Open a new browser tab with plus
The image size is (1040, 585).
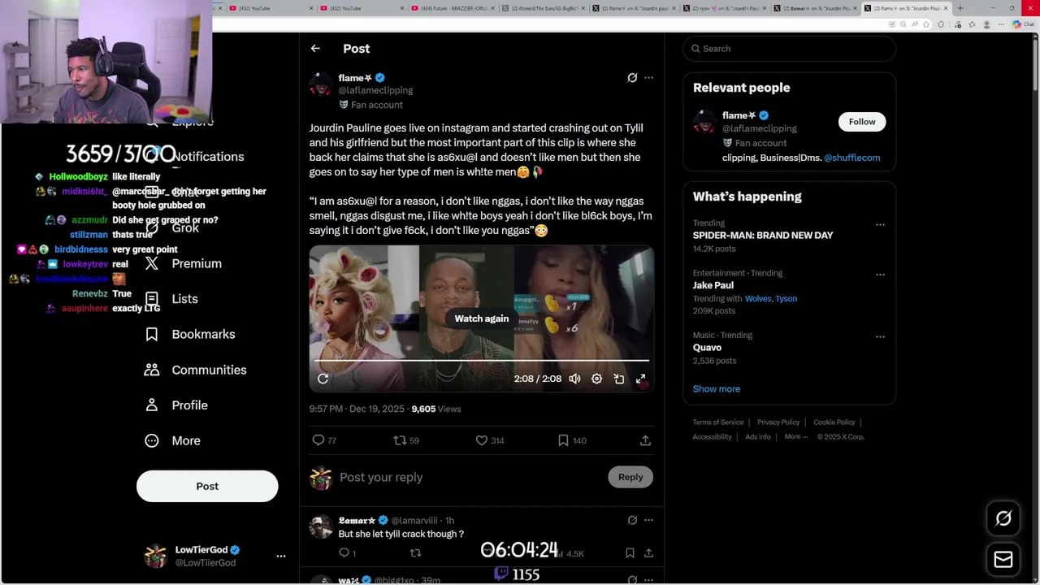coord(960,8)
